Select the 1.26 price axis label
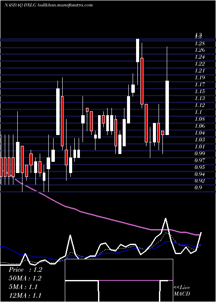The image size is (216, 302). (200, 50)
